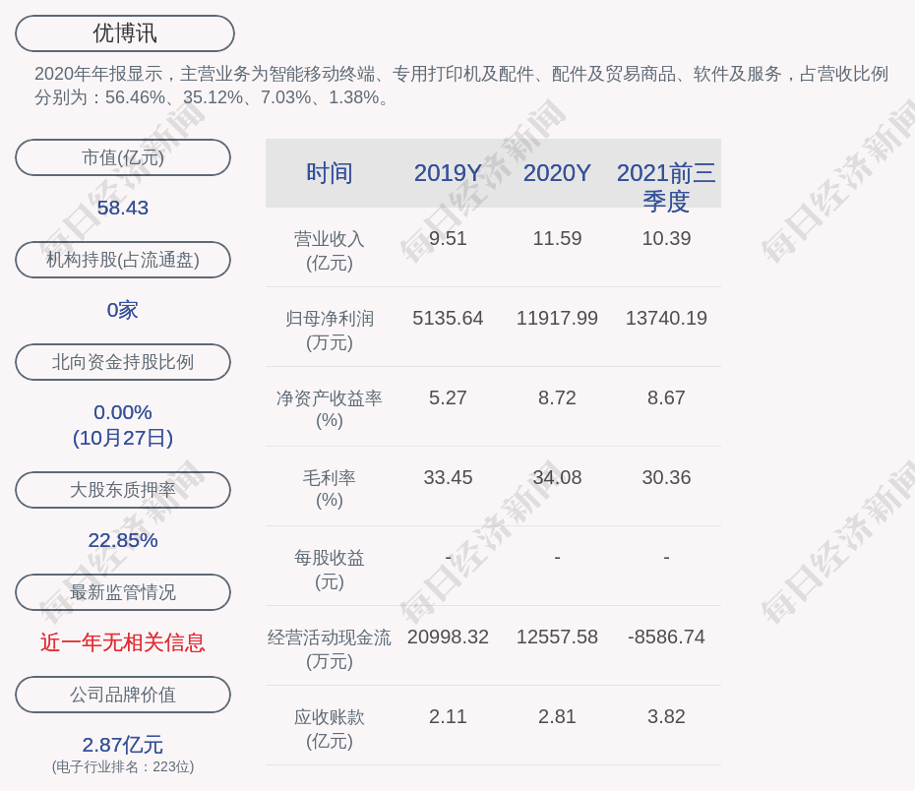Select the -8586.74 cash flow cell
The height and width of the screenshot is (791, 915).
(x=666, y=638)
